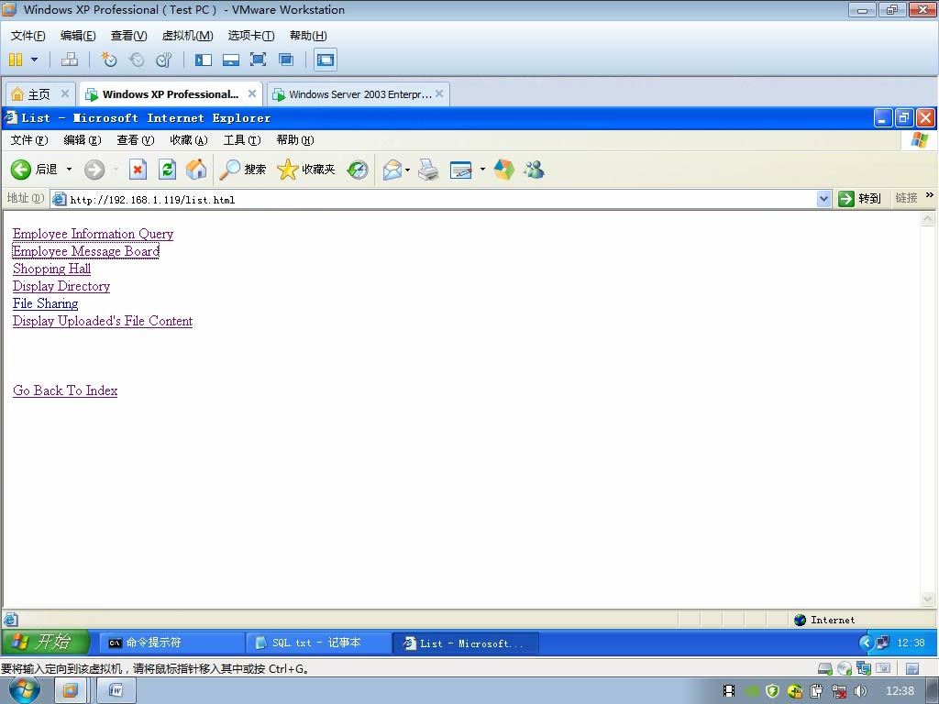Send Ctrl+Alt+Del via VMware toolbar icon

click(70, 60)
